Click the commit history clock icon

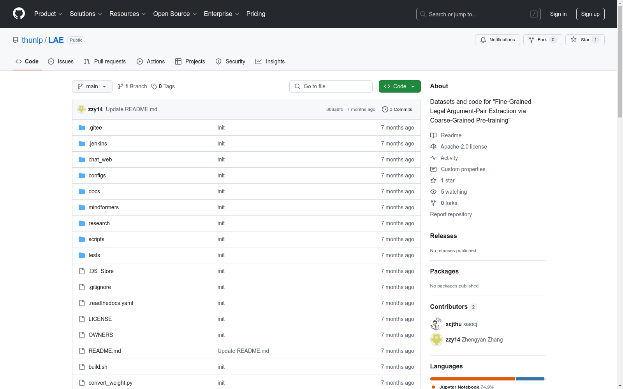click(385, 109)
